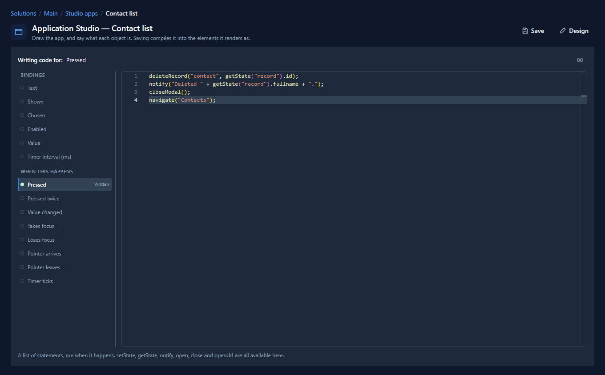Select the Value changed event

point(65,212)
